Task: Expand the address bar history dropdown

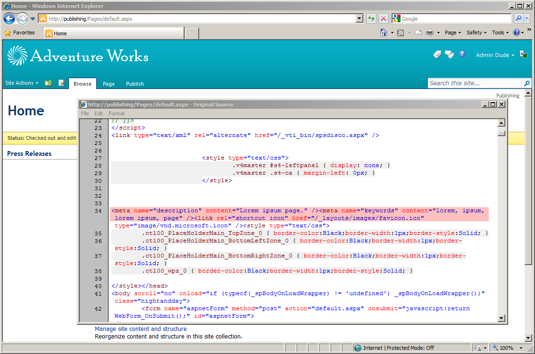Action: (x=359, y=18)
